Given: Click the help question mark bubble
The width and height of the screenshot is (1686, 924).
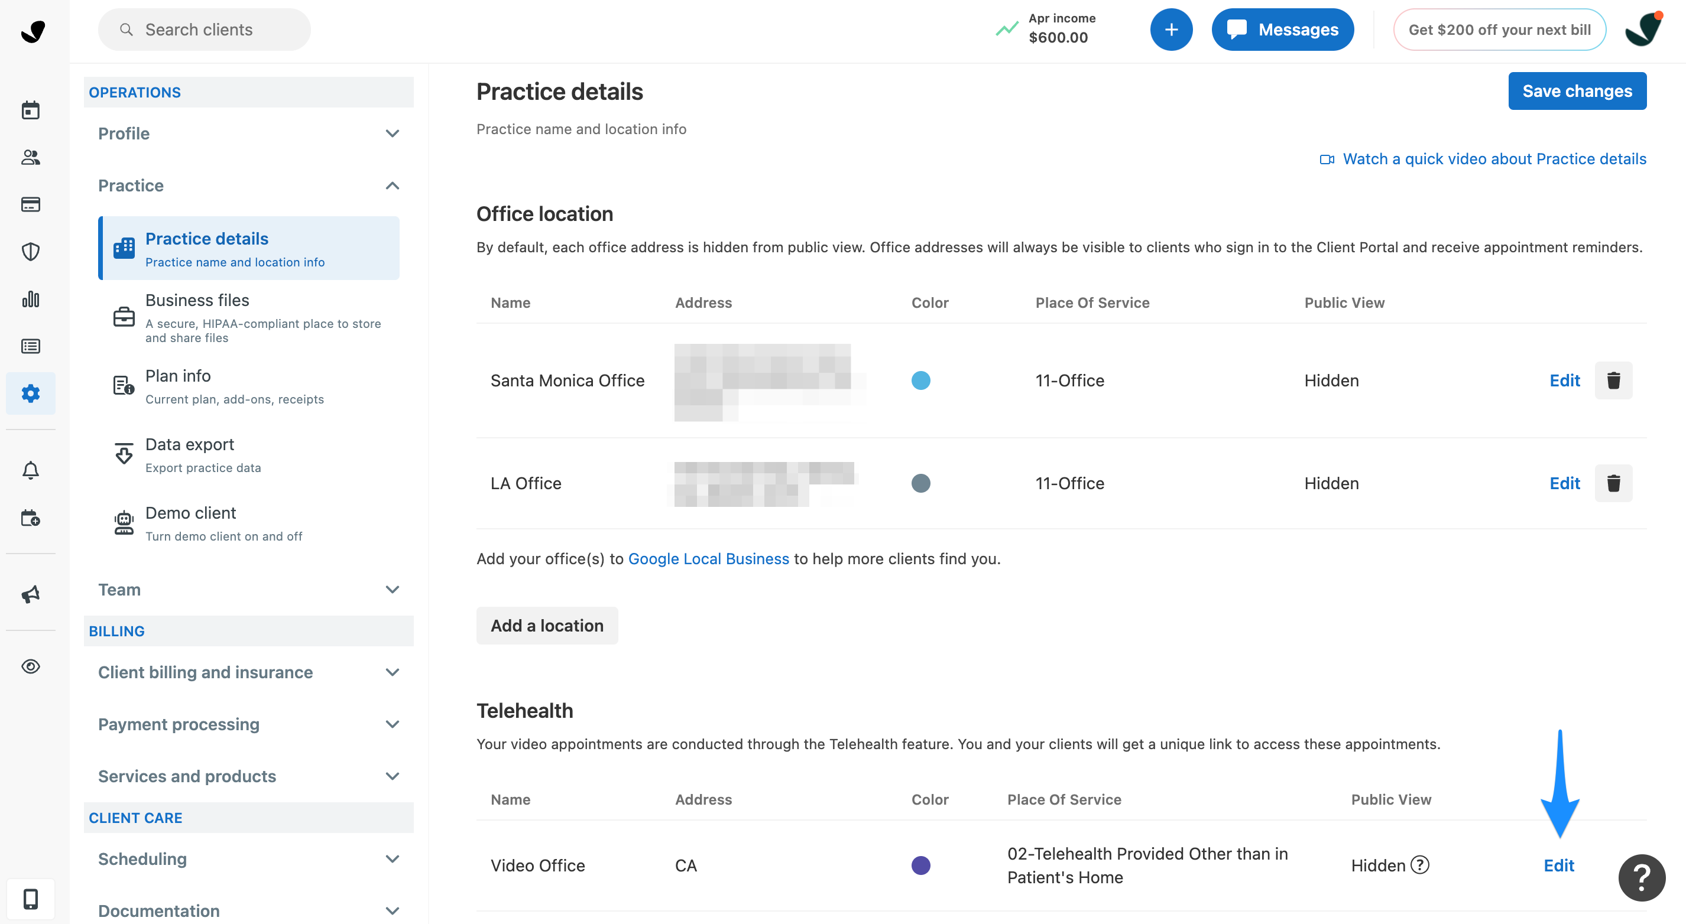Looking at the screenshot, I should coord(1641,879).
